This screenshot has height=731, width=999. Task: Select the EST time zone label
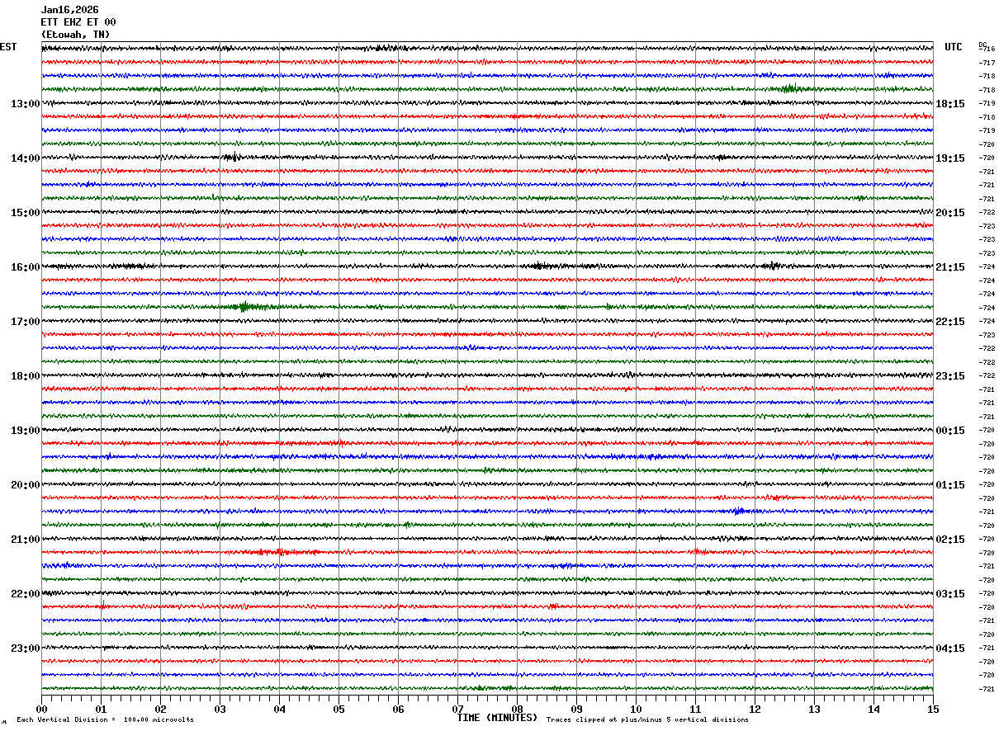[7, 47]
